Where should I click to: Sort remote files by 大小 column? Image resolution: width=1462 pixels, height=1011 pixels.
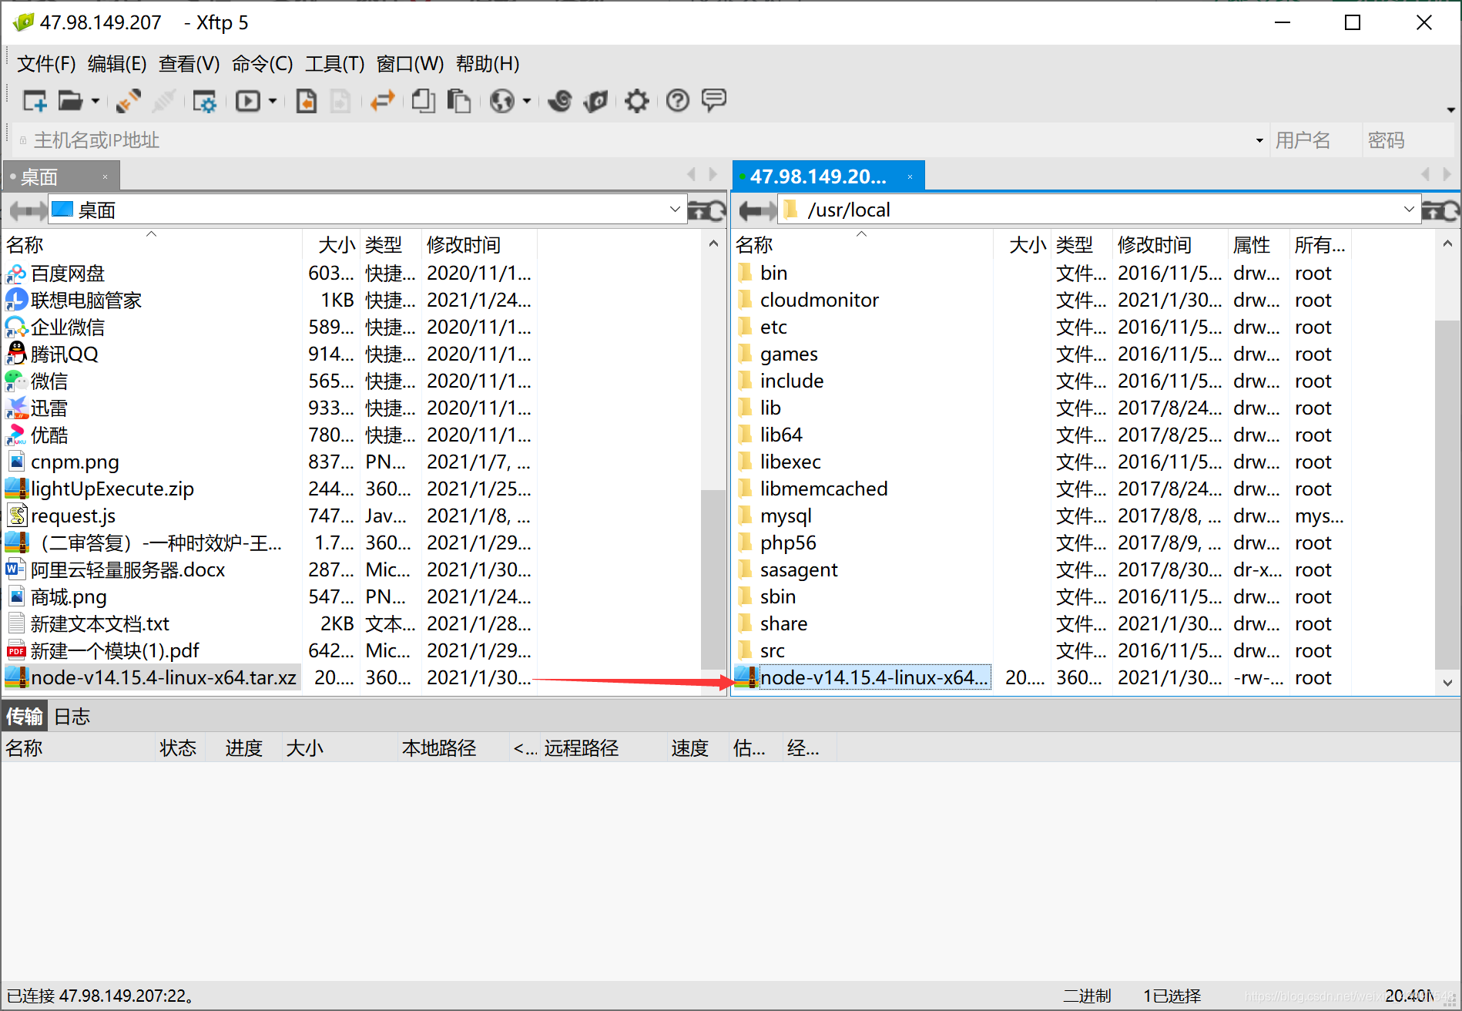(1021, 245)
